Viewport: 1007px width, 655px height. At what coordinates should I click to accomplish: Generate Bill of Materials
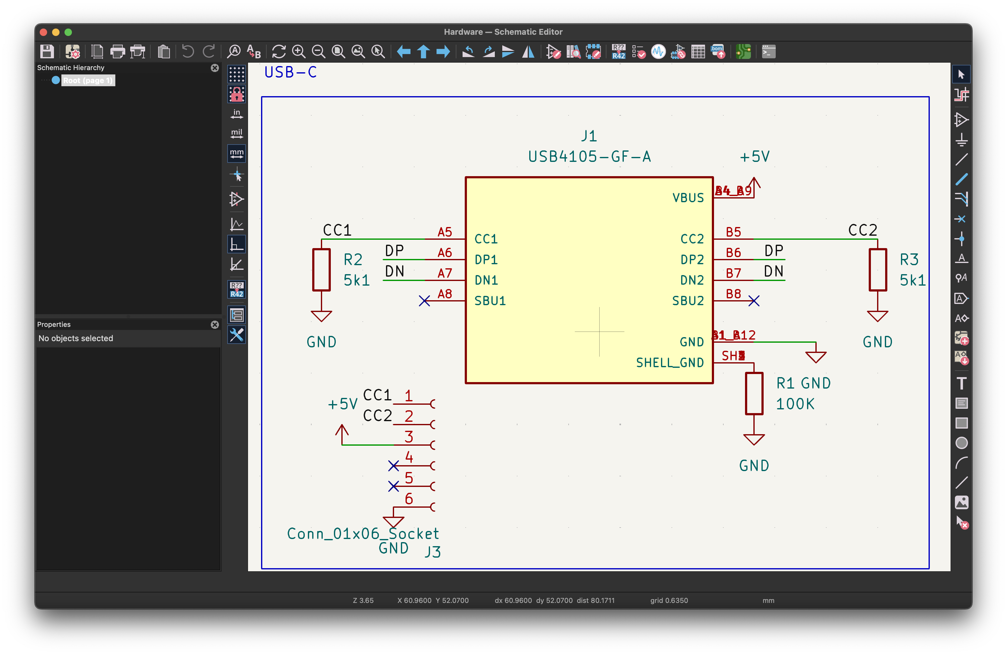(x=718, y=51)
